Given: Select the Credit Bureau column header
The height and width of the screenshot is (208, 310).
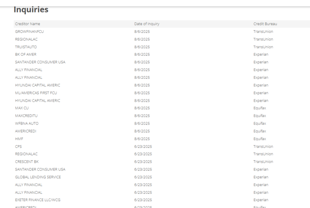Looking at the screenshot, I should coord(265,24).
